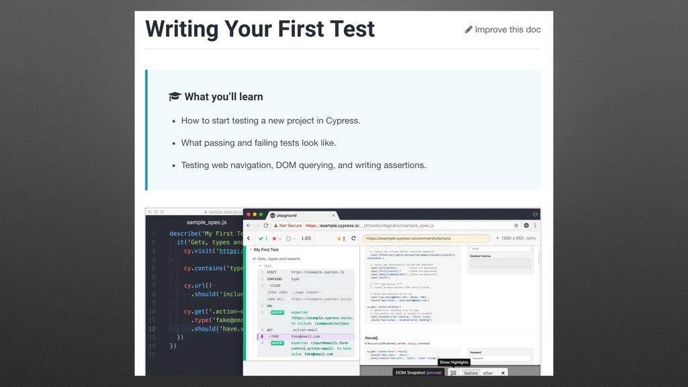Click cy.url() line in the code editor
Viewport: 688px width, 387px height.
198,286
